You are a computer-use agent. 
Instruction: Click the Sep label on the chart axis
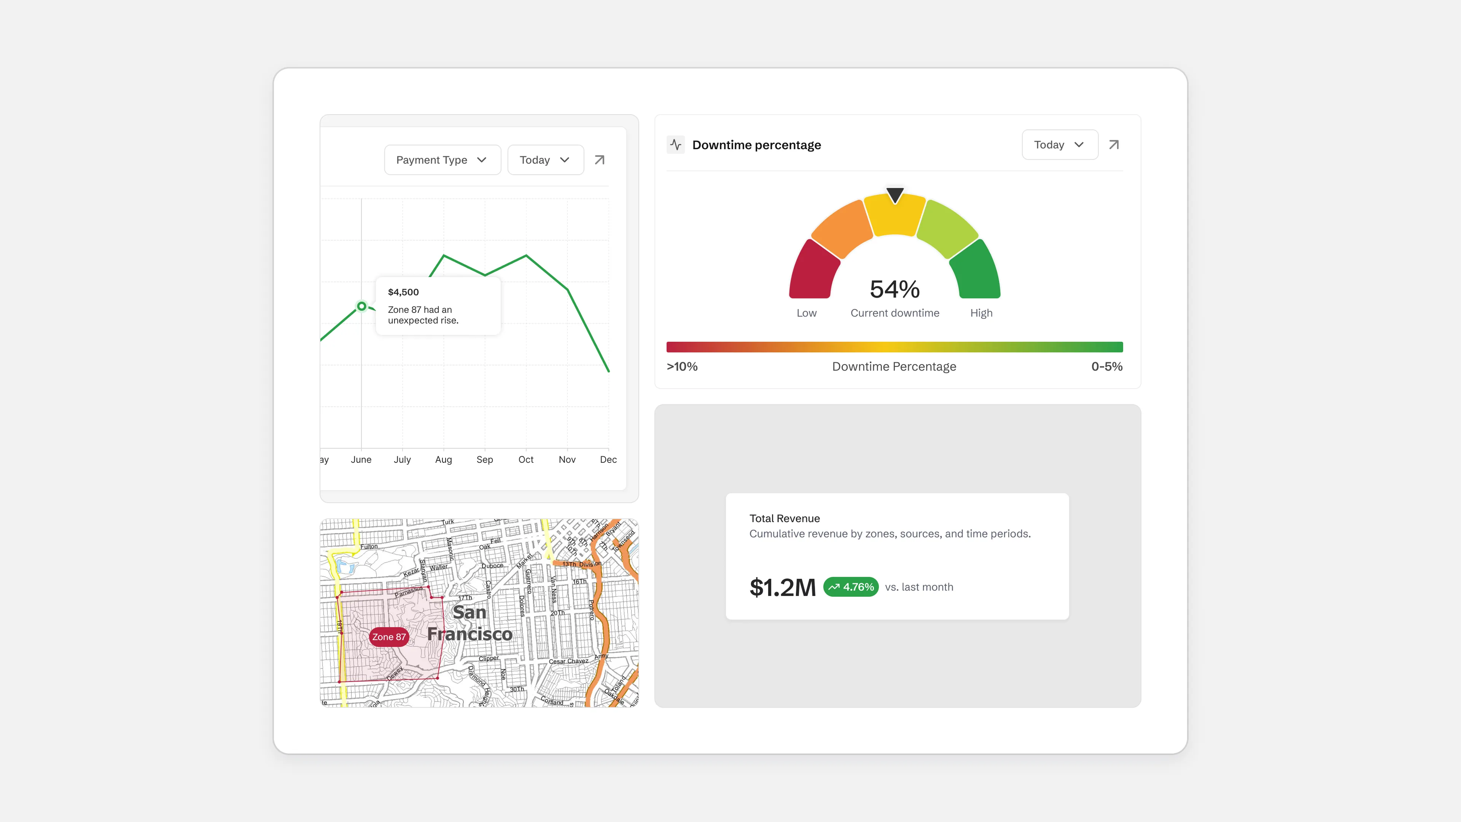[484, 459]
